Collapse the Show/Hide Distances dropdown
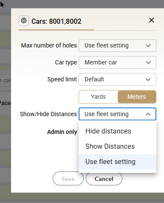The image size is (164, 203). click(117, 114)
